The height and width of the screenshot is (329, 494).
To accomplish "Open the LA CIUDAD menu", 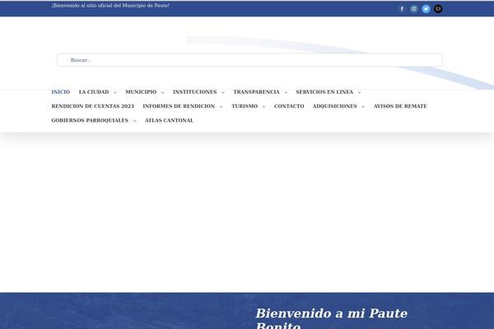I will [94, 92].
